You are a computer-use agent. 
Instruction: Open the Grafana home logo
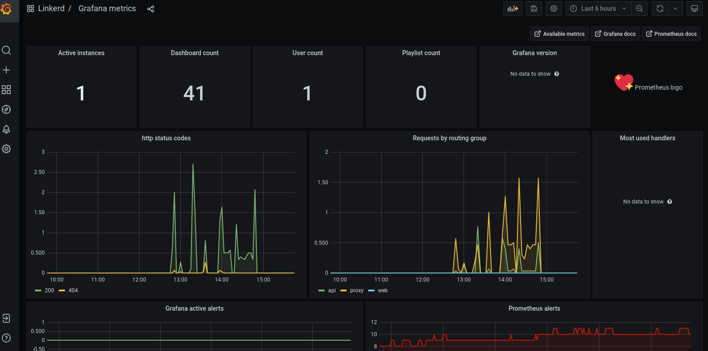click(x=6, y=9)
